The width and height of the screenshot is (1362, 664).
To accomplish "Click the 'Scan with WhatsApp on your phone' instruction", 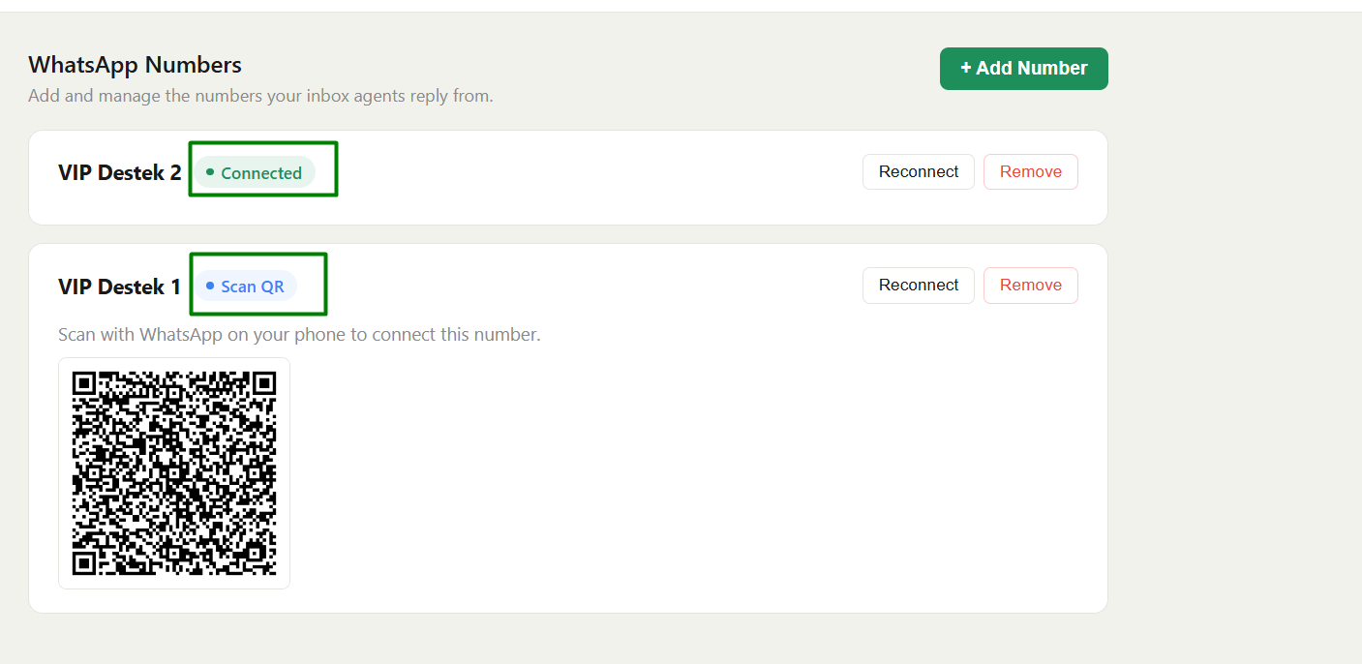I will tap(299, 335).
